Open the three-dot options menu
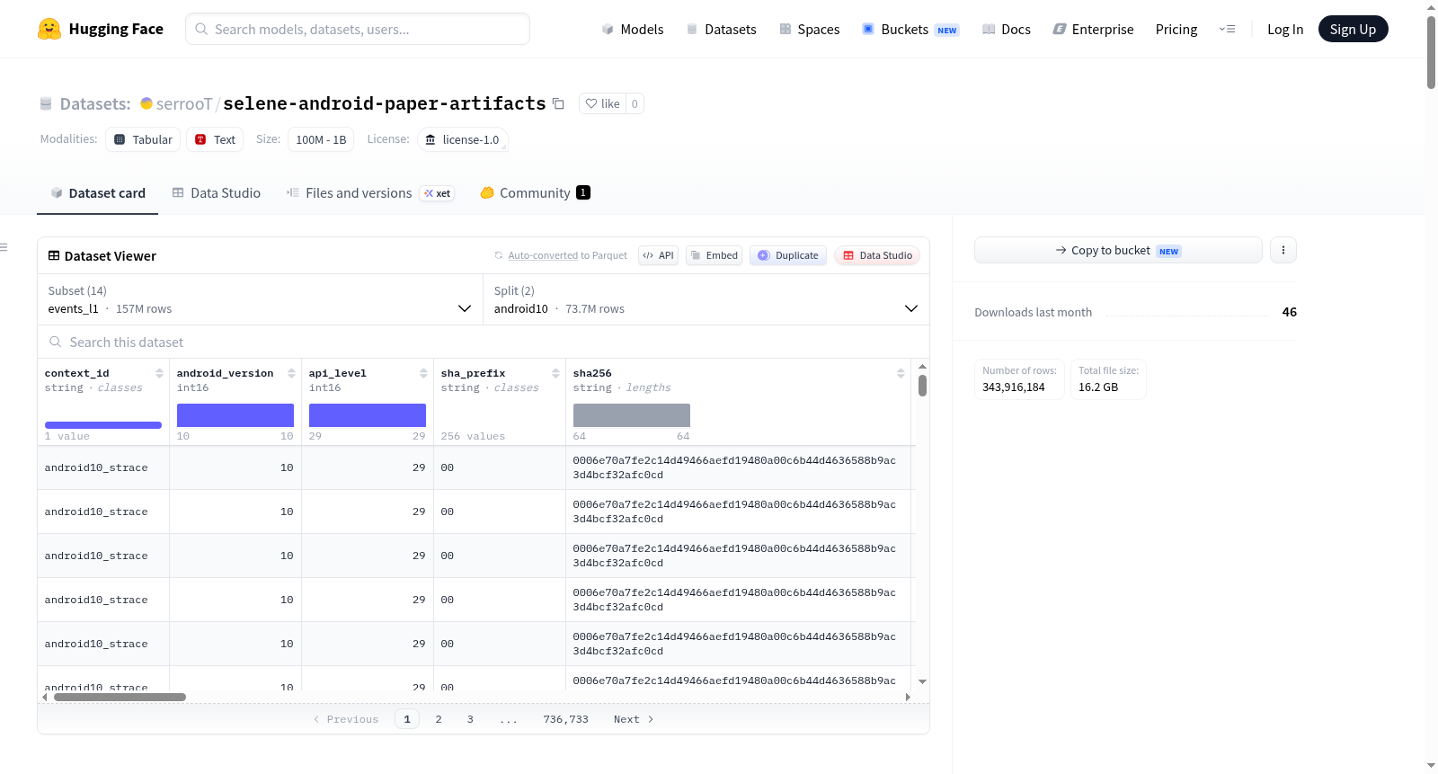 coord(1283,250)
